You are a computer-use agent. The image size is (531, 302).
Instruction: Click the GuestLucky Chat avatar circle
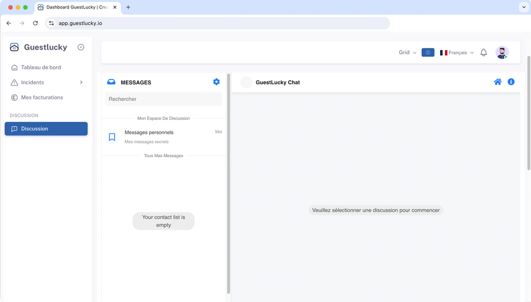point(246,82)
